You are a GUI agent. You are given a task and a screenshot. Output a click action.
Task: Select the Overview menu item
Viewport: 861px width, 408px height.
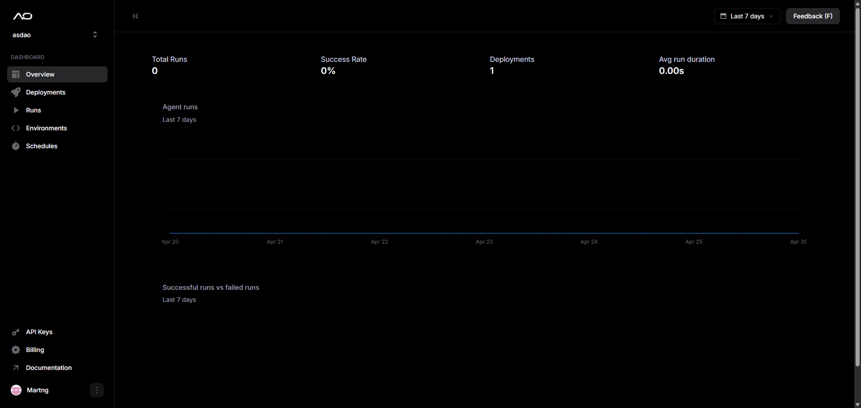point(57,74)
